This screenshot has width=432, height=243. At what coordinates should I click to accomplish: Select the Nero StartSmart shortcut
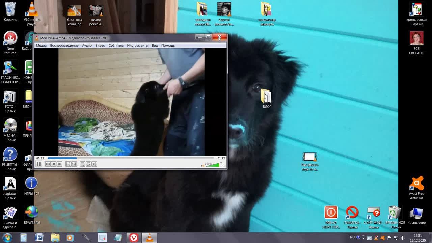(10, 43)
